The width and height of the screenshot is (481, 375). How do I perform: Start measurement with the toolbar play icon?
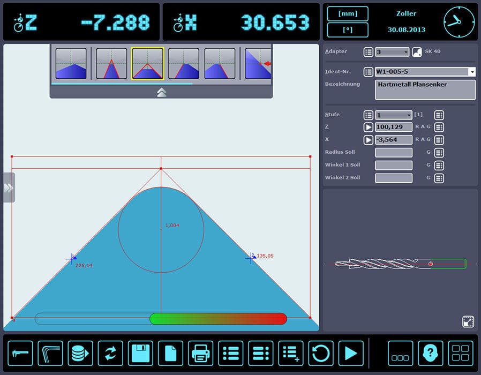pyautogui.click(x=350, y=352)
